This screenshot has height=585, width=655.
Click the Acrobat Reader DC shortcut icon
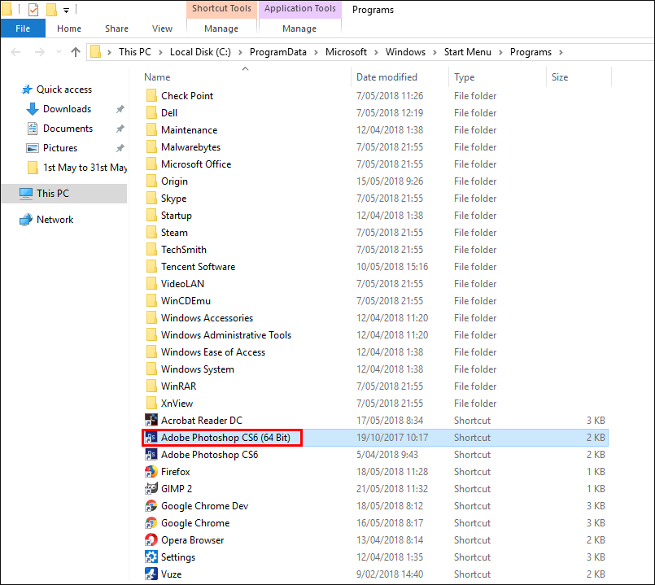point(151,420)
